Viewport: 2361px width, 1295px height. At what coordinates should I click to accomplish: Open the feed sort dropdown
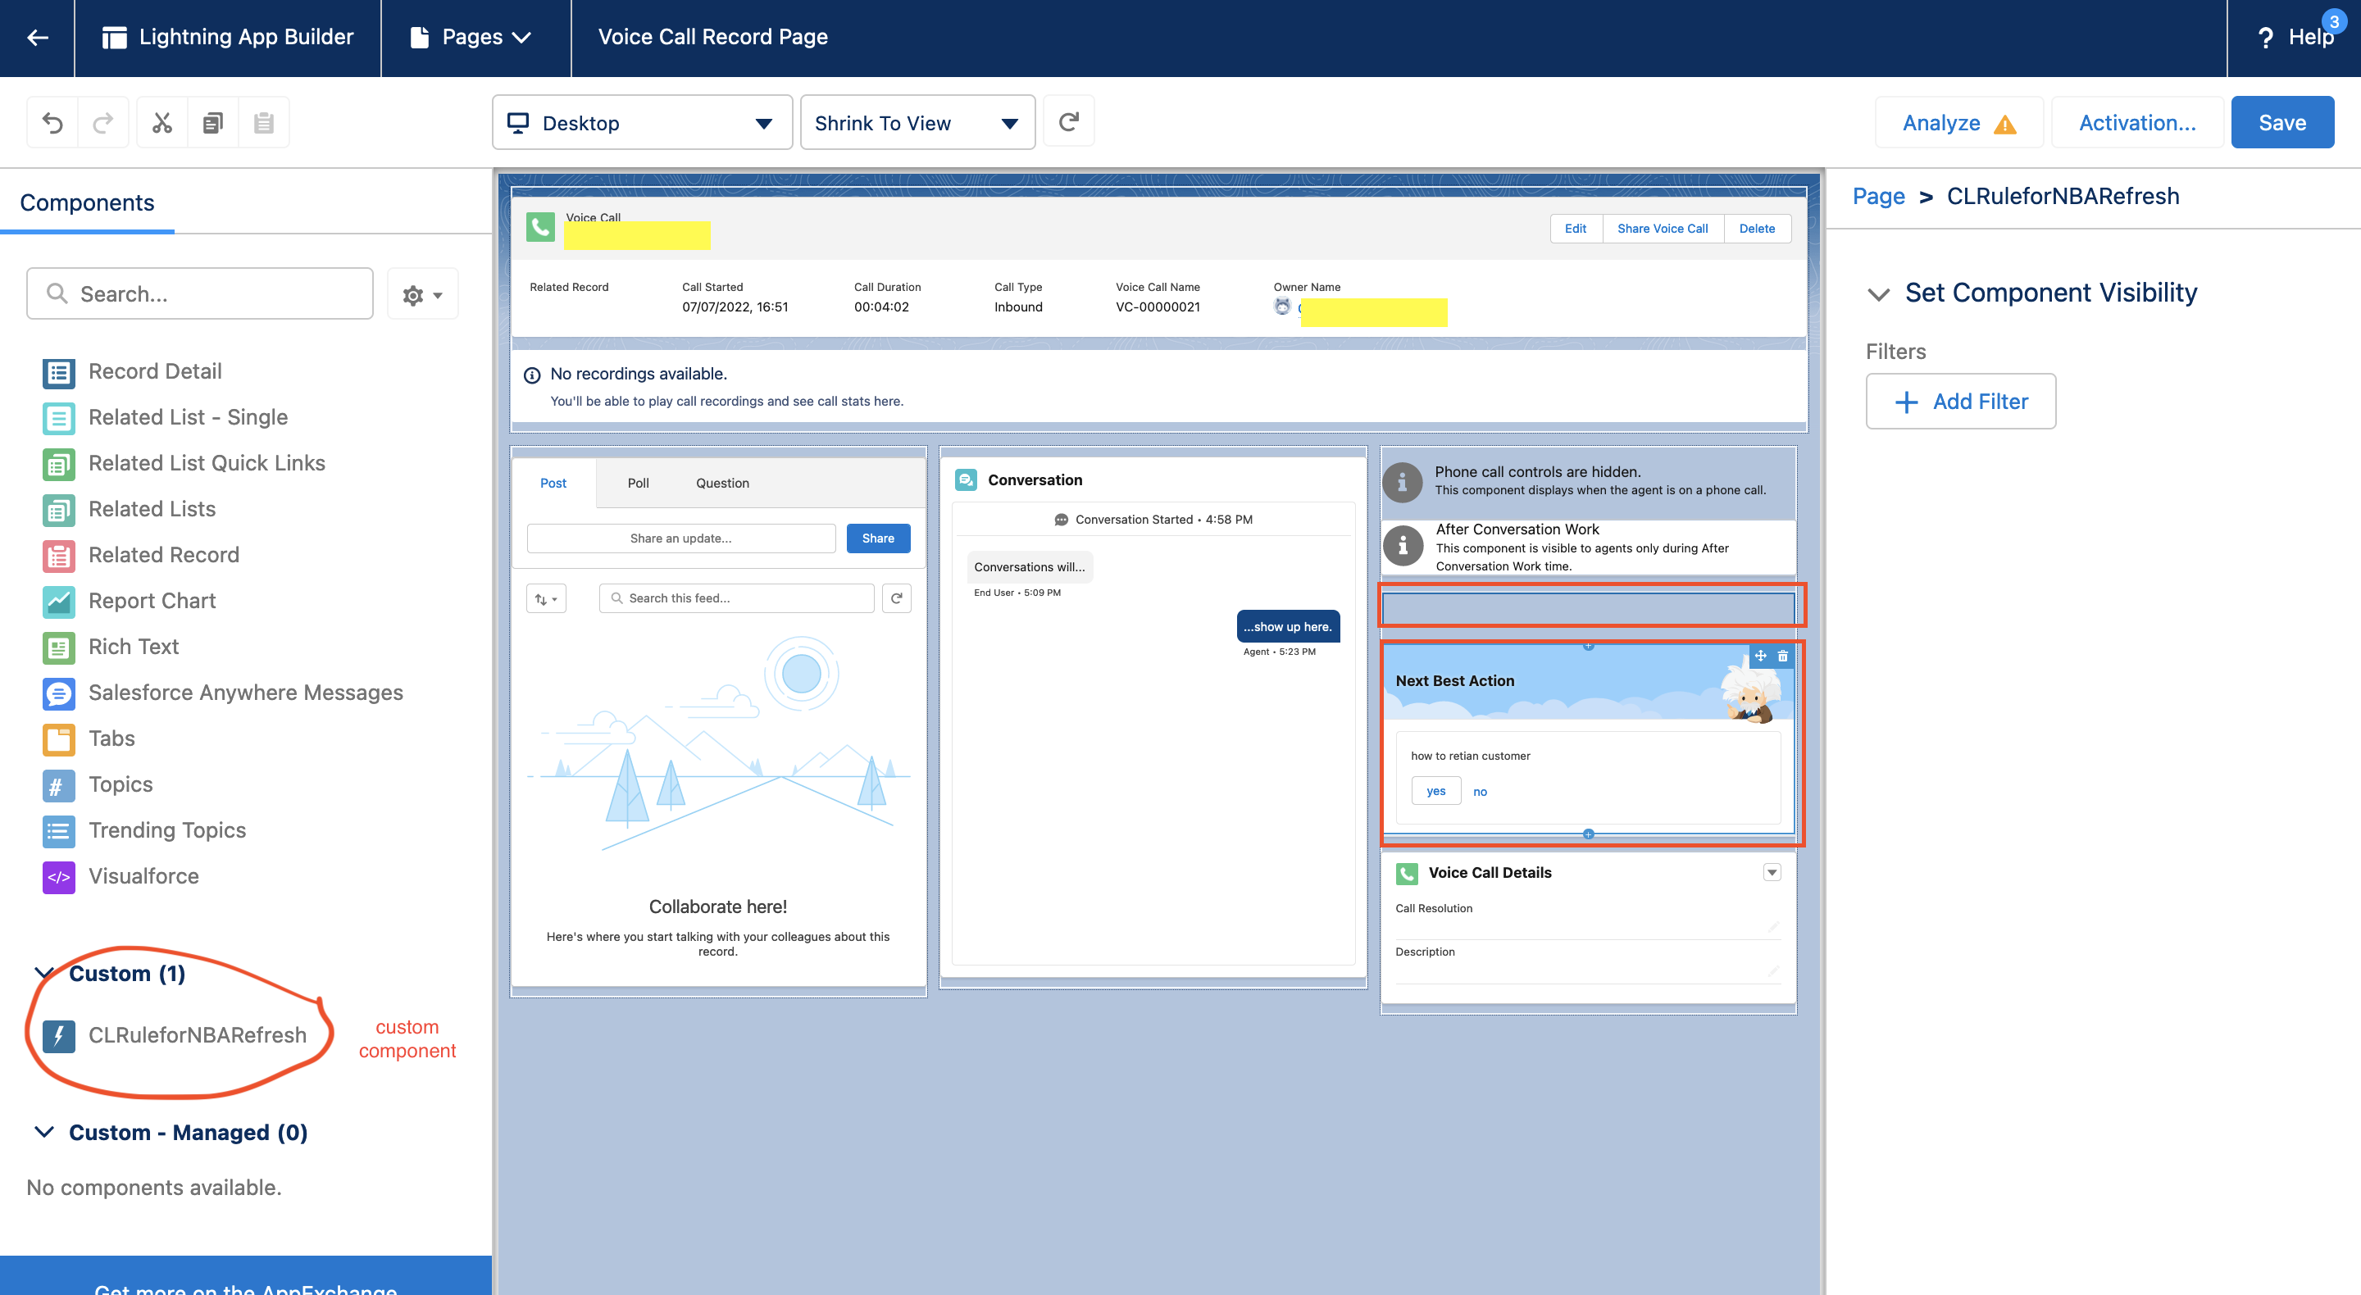546,598
